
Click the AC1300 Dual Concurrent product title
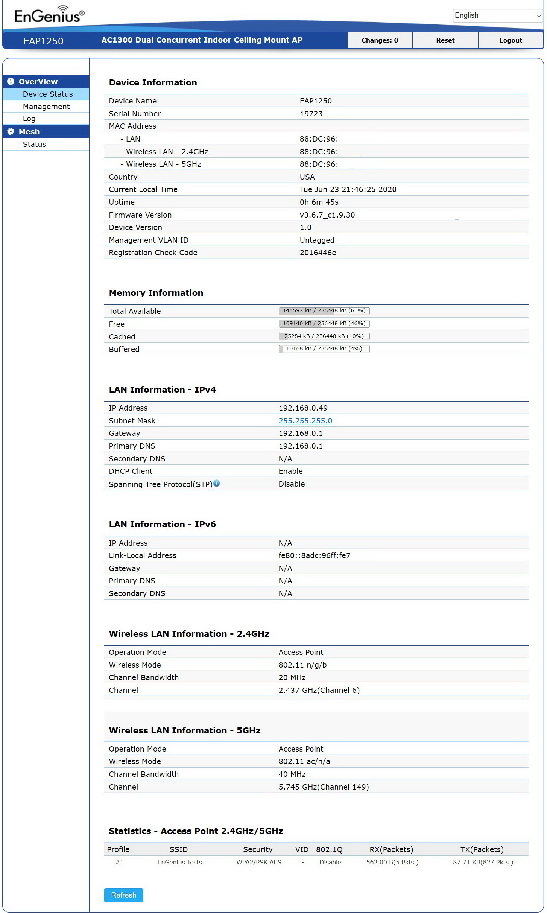pyautogui.click(x=202, y=40)
